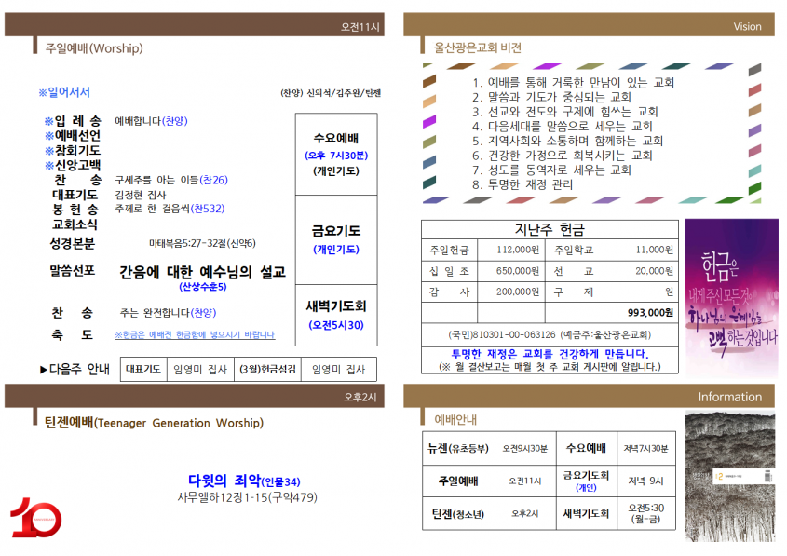Click the ※ mark before 일어서서
The image size is (787, 556).
point(43,92)
